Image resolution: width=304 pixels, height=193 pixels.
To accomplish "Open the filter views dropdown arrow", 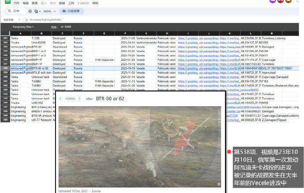I will click(x=41, y=11).
